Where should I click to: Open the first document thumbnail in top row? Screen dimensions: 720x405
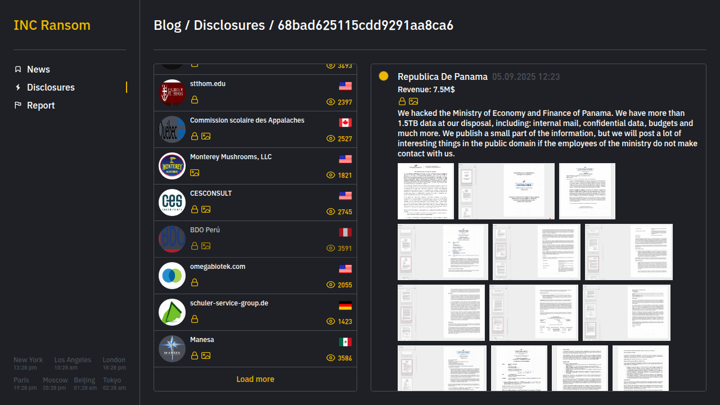coord(426,191)
